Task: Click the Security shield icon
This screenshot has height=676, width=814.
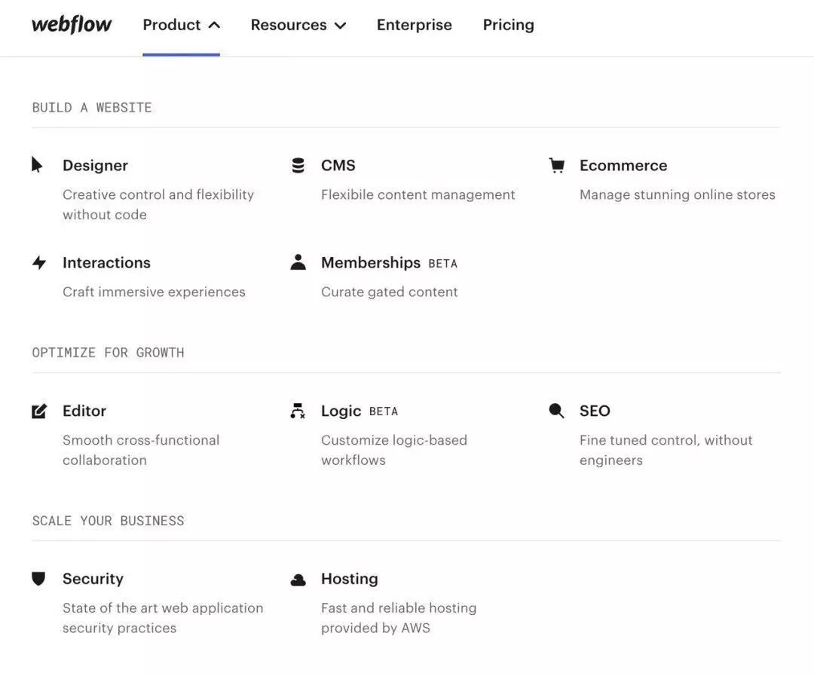Action: pos(38,579)
